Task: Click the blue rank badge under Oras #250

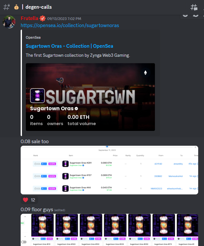Action: pyautogui.click(x=140, y=239)
